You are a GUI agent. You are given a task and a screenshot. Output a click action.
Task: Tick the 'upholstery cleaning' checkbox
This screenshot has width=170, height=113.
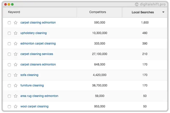point(9,33)
